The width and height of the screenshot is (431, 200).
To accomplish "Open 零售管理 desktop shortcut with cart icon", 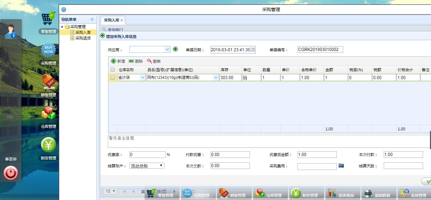I will pyautogui.click(x=48, y=22).
